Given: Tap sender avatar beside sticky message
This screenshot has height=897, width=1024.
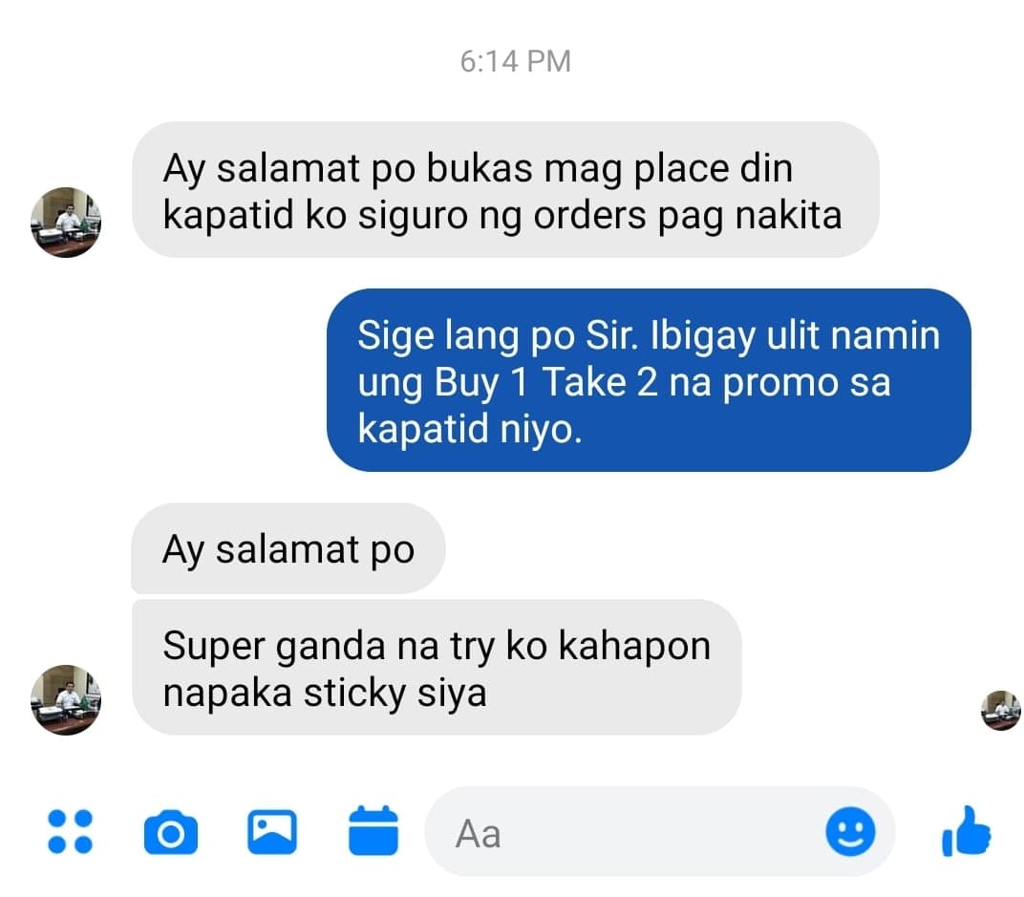Looking at the screenshot, I should 66,699.
